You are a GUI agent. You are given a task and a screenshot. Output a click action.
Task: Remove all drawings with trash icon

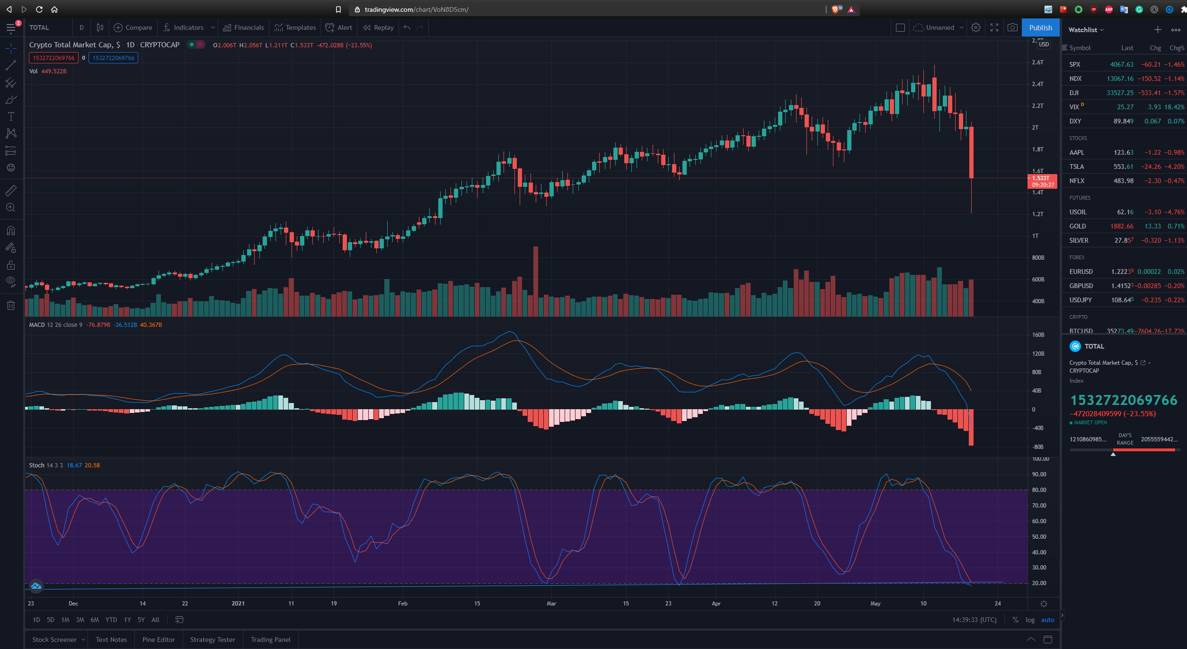(x=11, y=305)
